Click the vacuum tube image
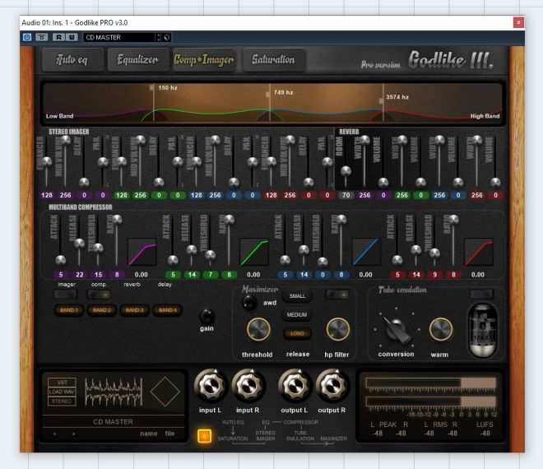Viewport: 543px width, 469px height. (x=482, y=330)
